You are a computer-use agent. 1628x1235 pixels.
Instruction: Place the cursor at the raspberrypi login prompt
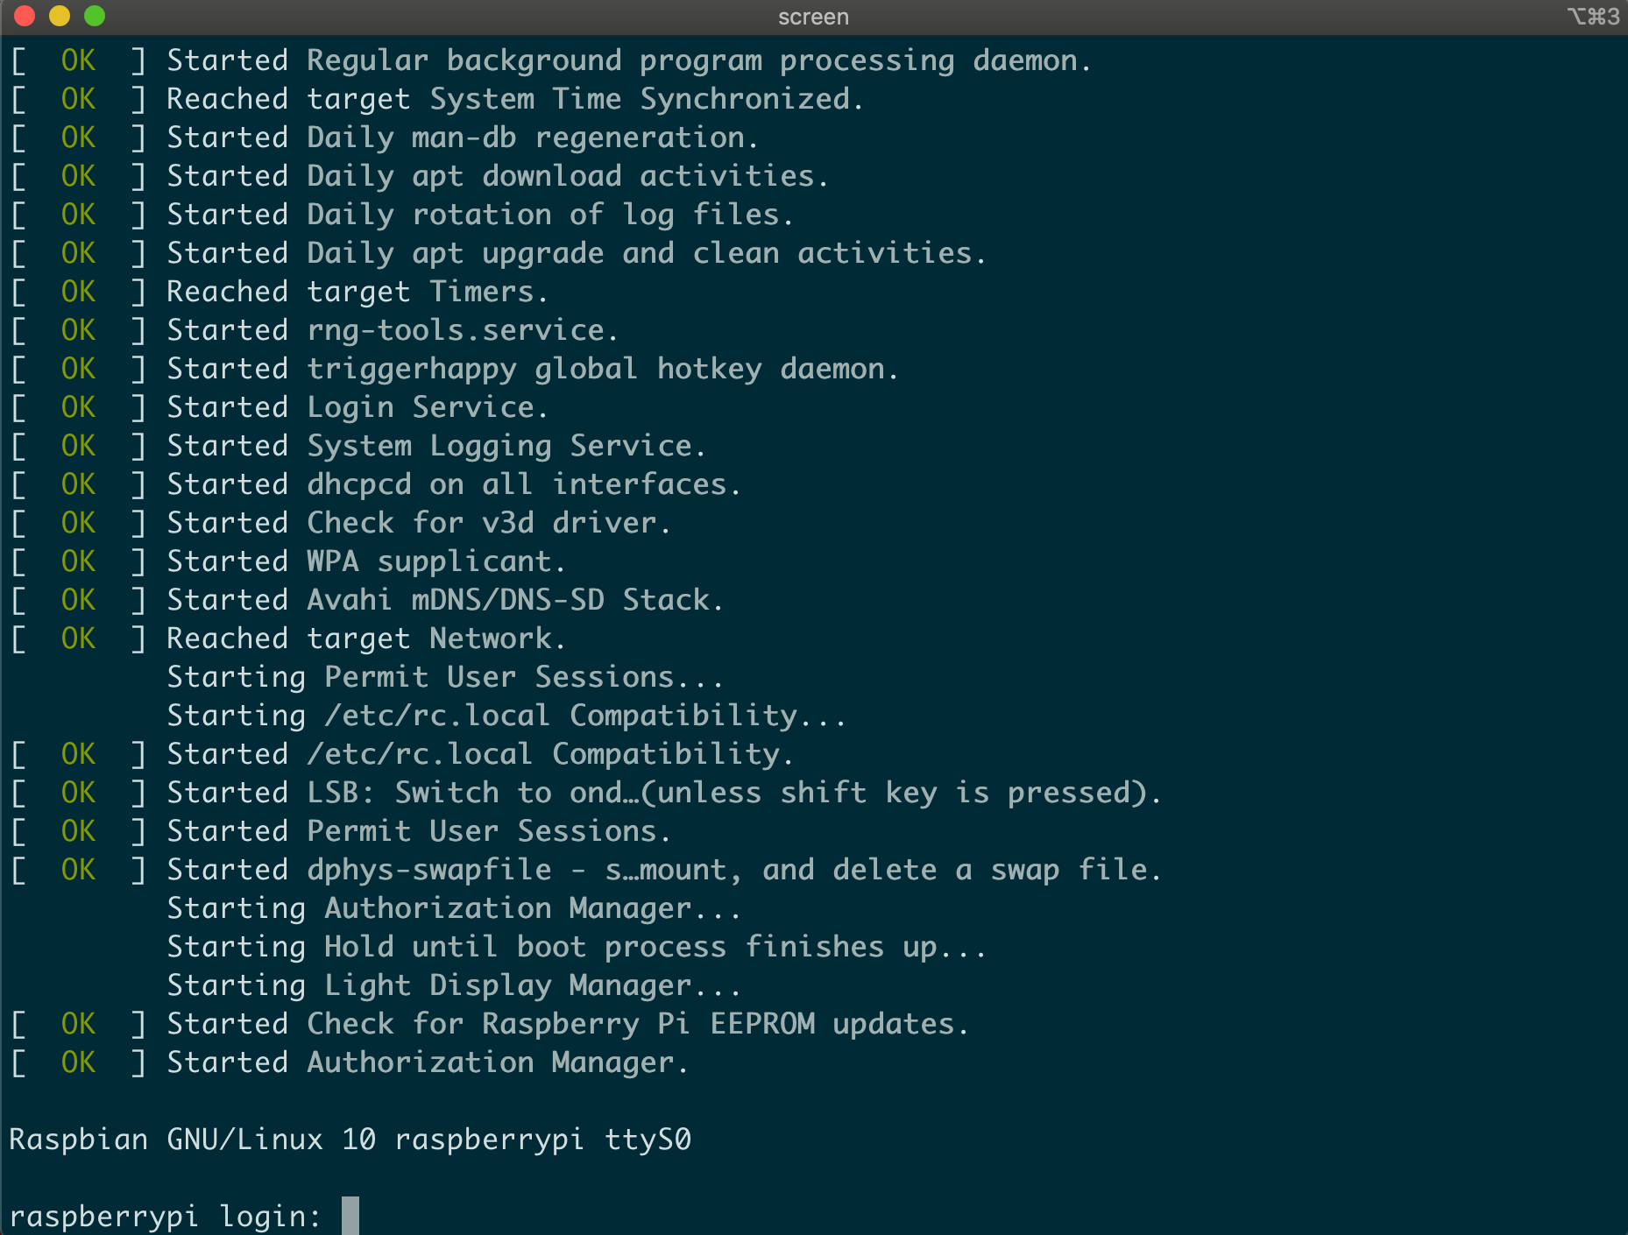[350, 1216]
